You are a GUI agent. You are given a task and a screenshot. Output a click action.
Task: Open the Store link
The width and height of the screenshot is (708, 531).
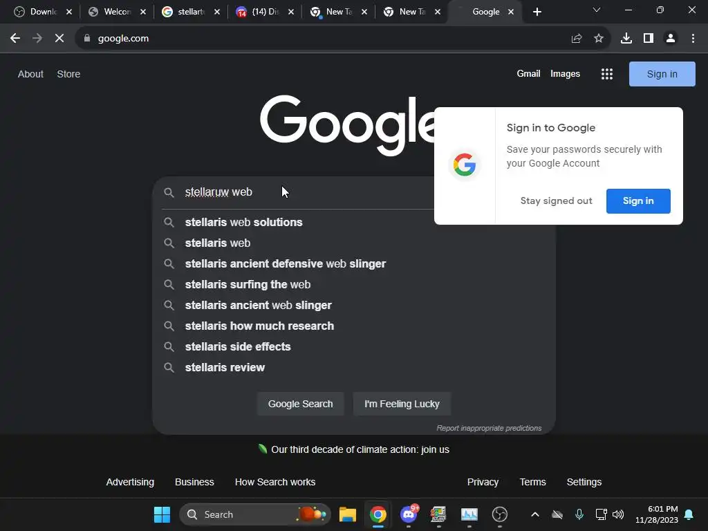[x=68, y=74]
